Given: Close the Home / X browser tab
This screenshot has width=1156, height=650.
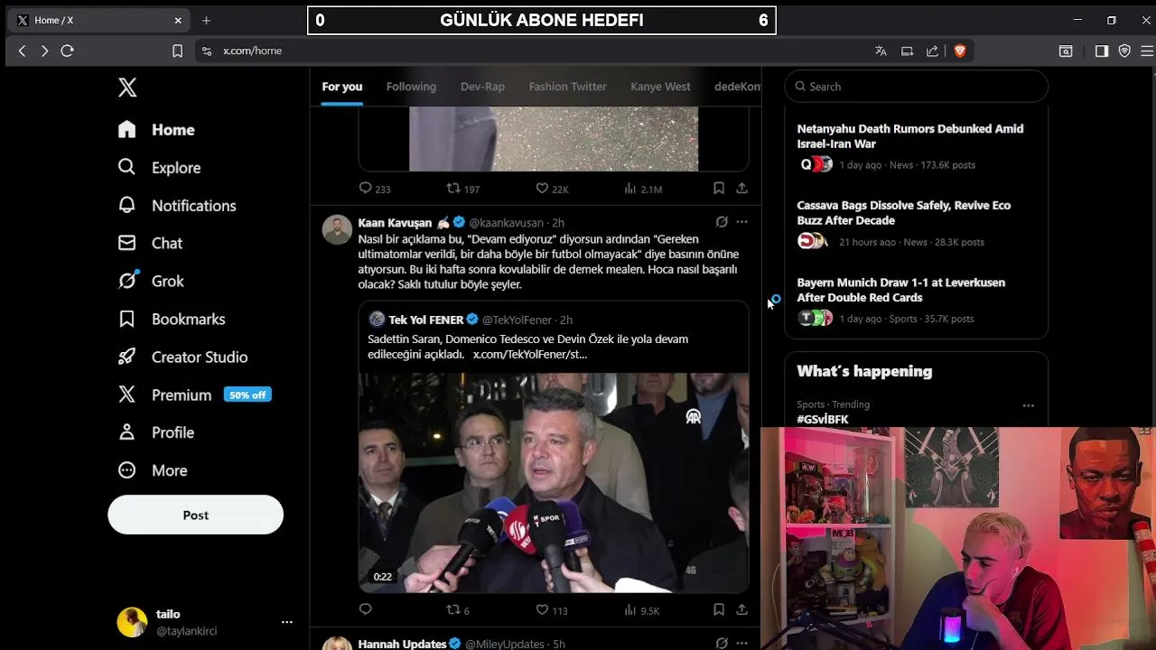Looking at the screenshot, I should coord(178,20).
